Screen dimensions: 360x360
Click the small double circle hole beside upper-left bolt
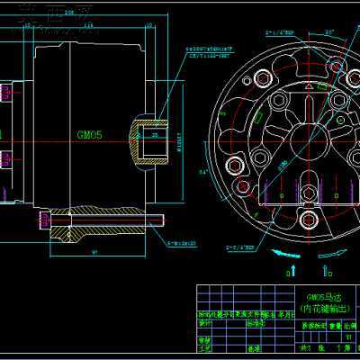(247, 81)
